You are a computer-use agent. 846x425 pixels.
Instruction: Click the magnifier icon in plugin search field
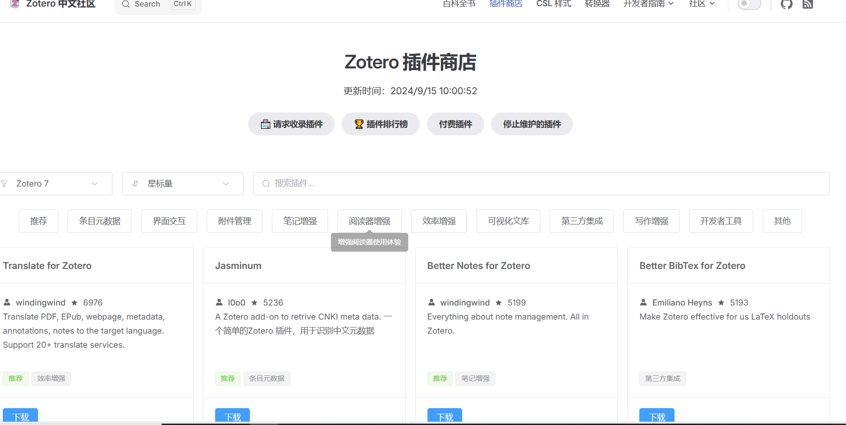(x=266, y=184)
